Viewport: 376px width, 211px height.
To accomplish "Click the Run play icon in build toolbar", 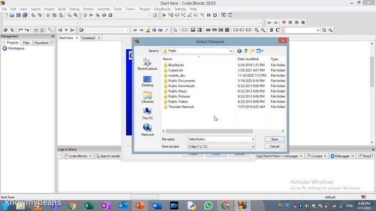I will point(91,15).
